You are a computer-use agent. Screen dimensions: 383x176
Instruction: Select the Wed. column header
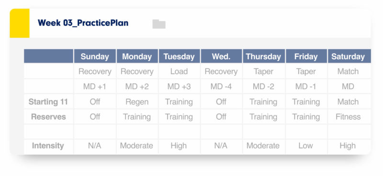click(221, 56)
